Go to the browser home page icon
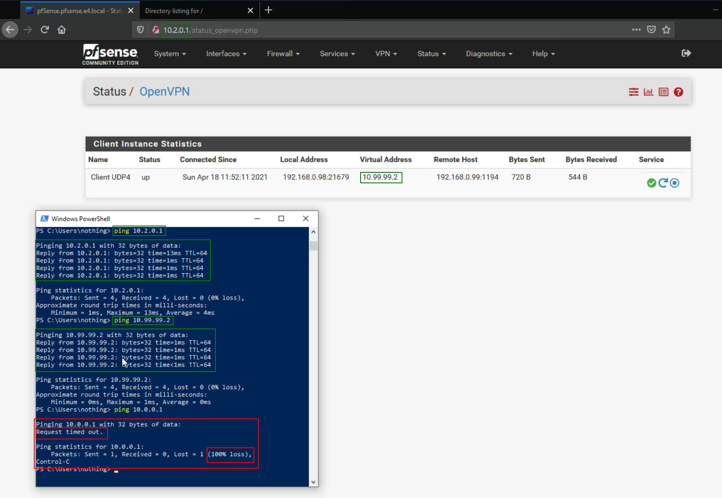 (62, 30)
